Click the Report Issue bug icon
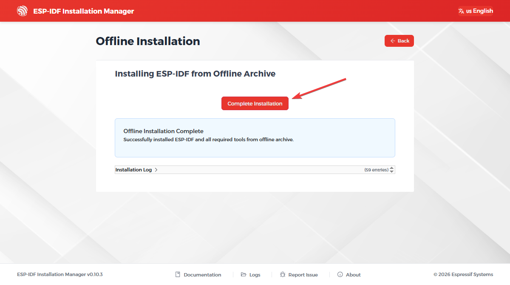This screenshot has width=510, height=285. (x=283, y=275)
